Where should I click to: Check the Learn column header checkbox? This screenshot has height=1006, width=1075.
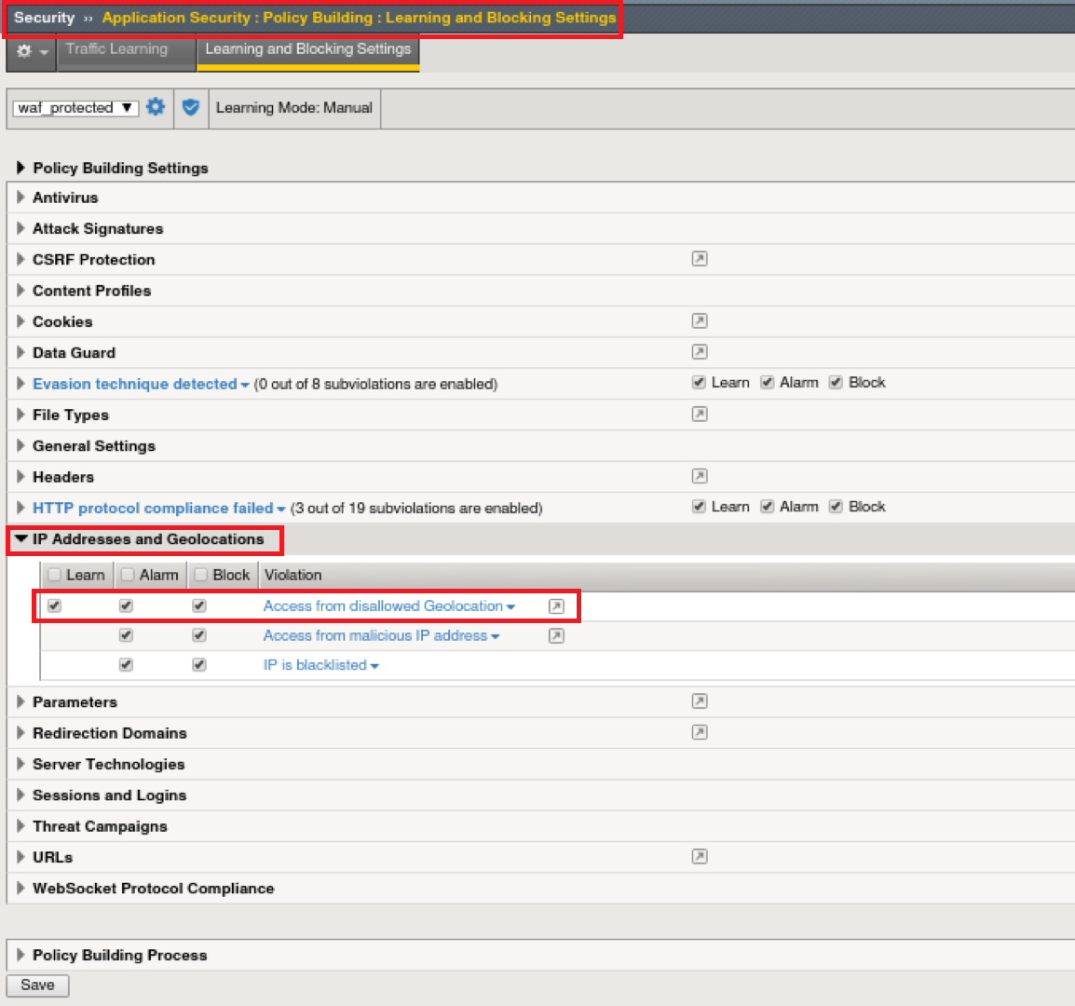pyautogui.click(x=55, y=575)
